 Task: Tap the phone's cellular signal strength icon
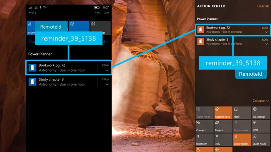pos(30,7)
